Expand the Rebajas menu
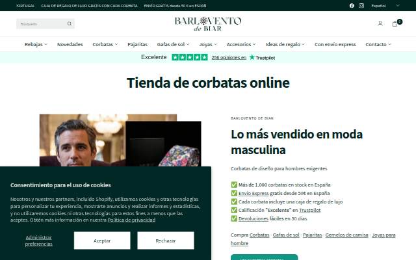416x260 pixels. (36, 44)
